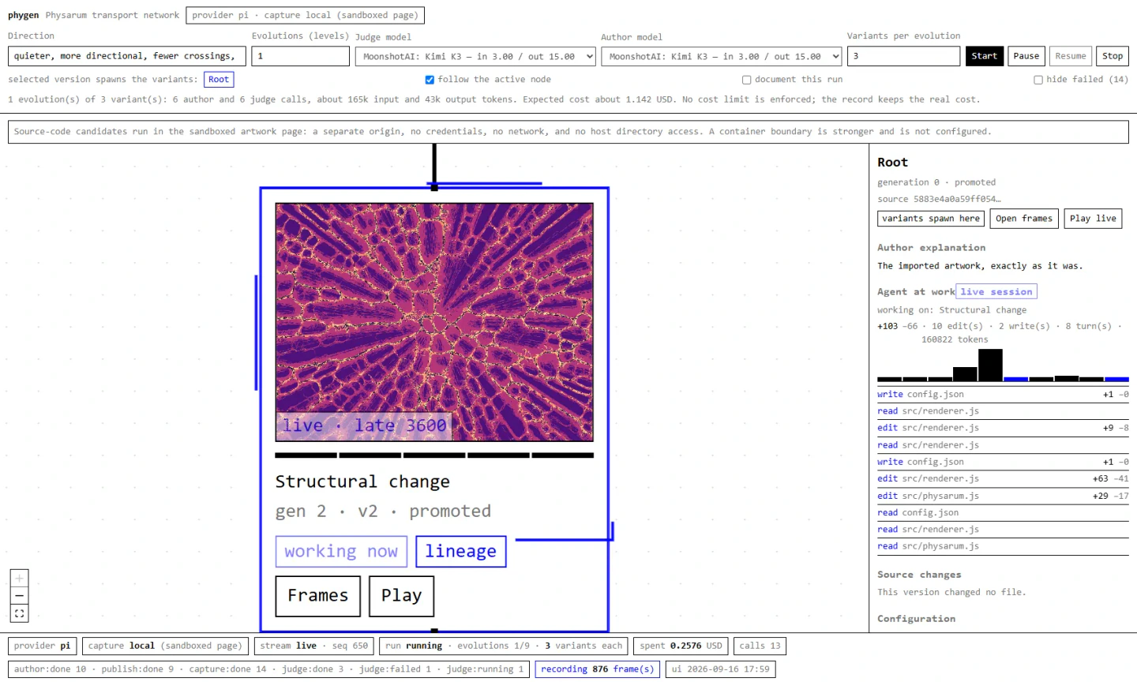1137x682 pixels.
Task: Show lineage of Structural change node
Action: (461, 552)
